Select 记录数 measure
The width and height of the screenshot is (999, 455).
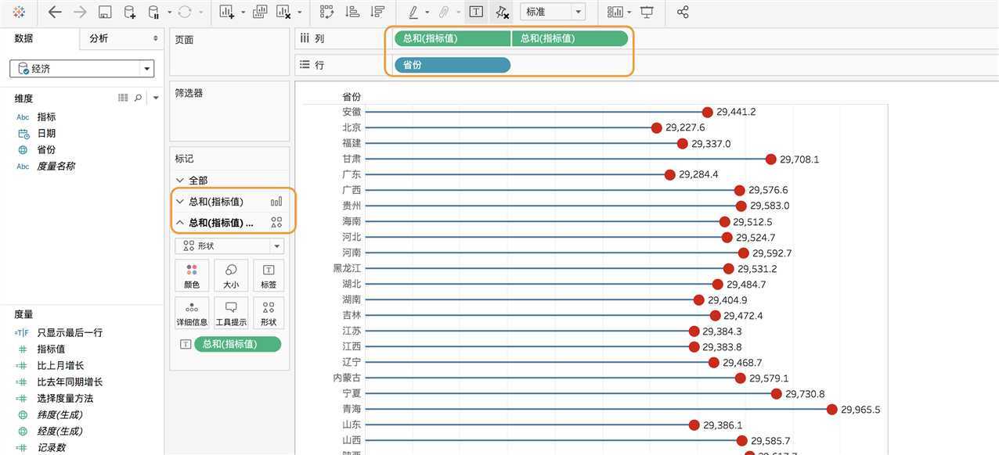pyautogui.click(x=51, y=448)
